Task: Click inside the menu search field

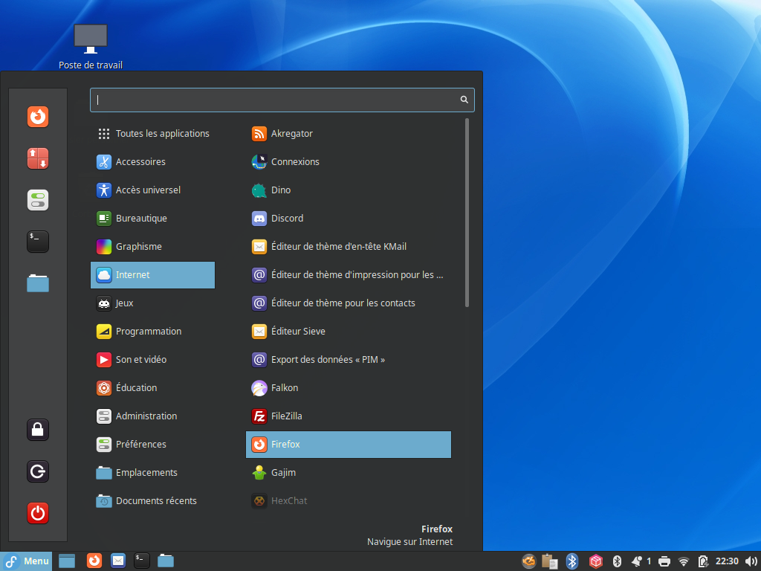Action: tap(282, 100)
